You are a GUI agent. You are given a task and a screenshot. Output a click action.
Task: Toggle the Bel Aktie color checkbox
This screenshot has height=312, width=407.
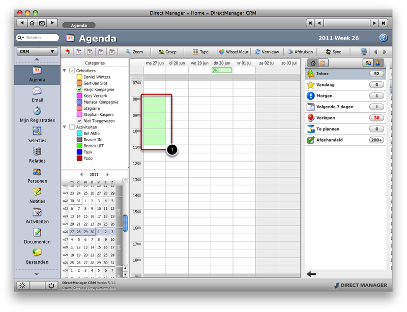tap(79, 133)
